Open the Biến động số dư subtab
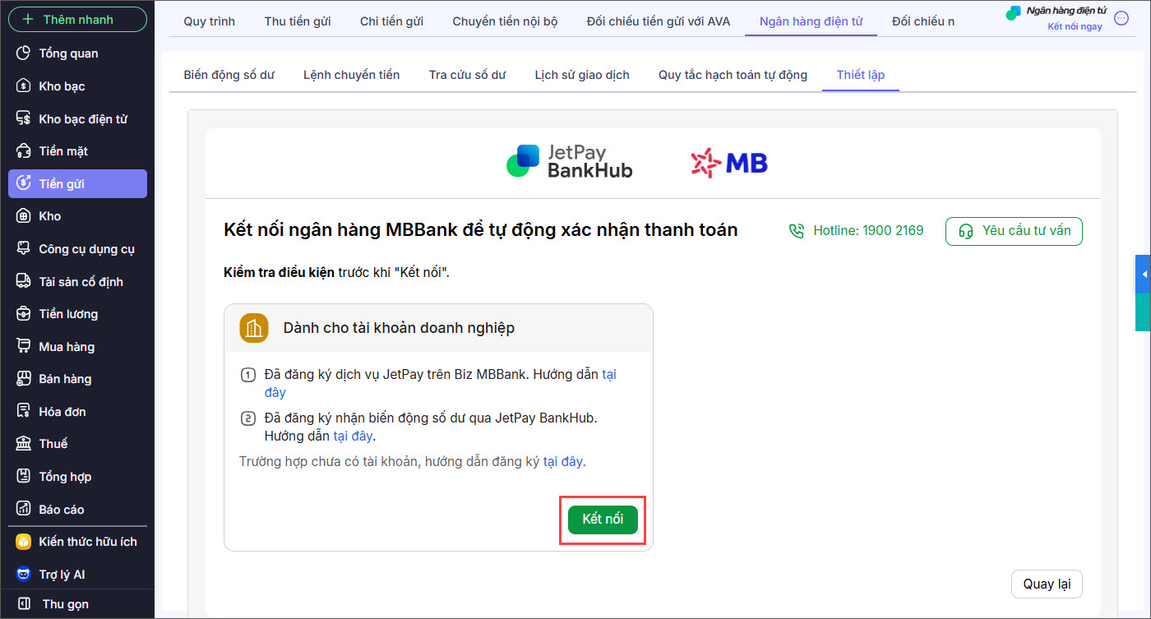The image size is (1151, 619). (229, 75)
